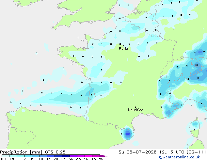Click the dark blue rain core near Spanish border
This screenshot has width=207, height=160.
[128, 134]
